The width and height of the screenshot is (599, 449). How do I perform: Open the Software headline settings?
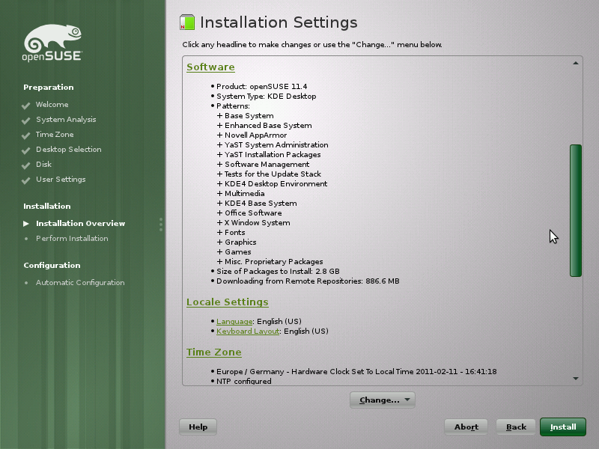tap(210, 67)
